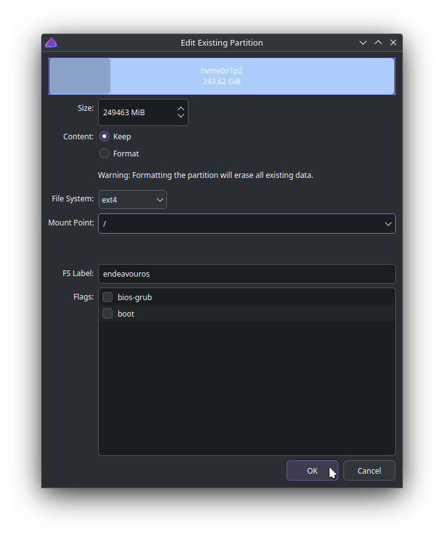Enable the bios-grub flag checkbox
Image resolution: width=444 pixels, height=537 pixels.
(108, 297)
